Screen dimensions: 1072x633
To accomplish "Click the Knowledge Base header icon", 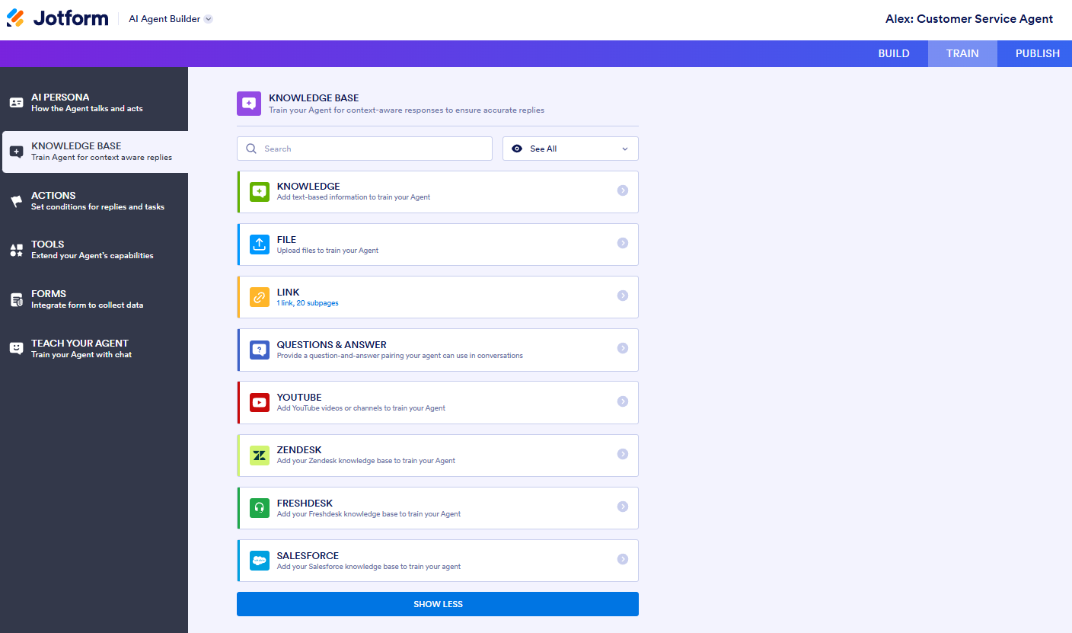I will [248, 103].
